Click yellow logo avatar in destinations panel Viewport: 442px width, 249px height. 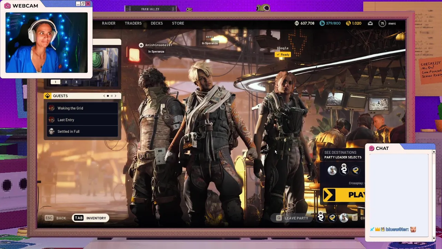coord(355,170)
